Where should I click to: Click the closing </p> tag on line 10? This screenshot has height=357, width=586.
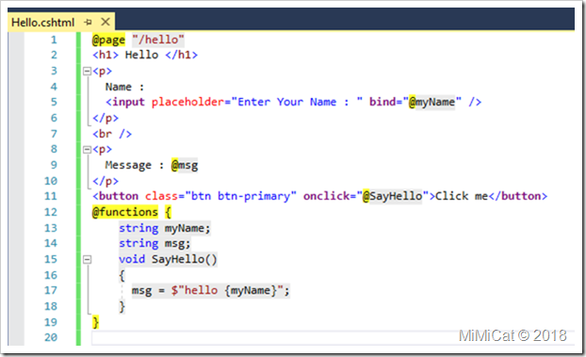click(x=106, y=181)
